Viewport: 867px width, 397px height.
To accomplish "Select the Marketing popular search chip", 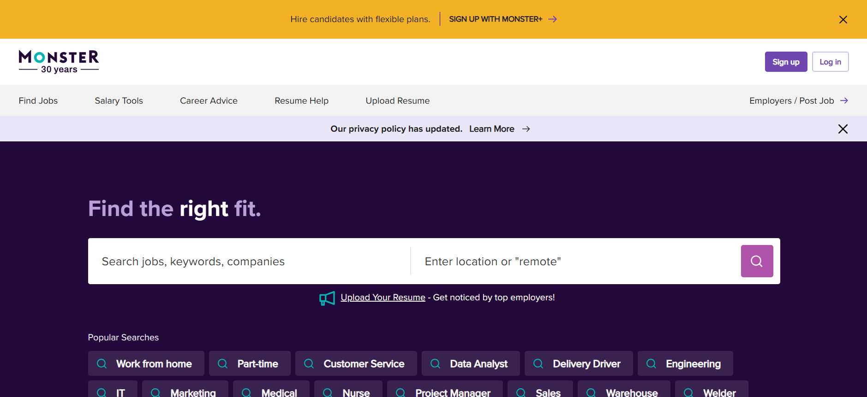I will point(185,389).
